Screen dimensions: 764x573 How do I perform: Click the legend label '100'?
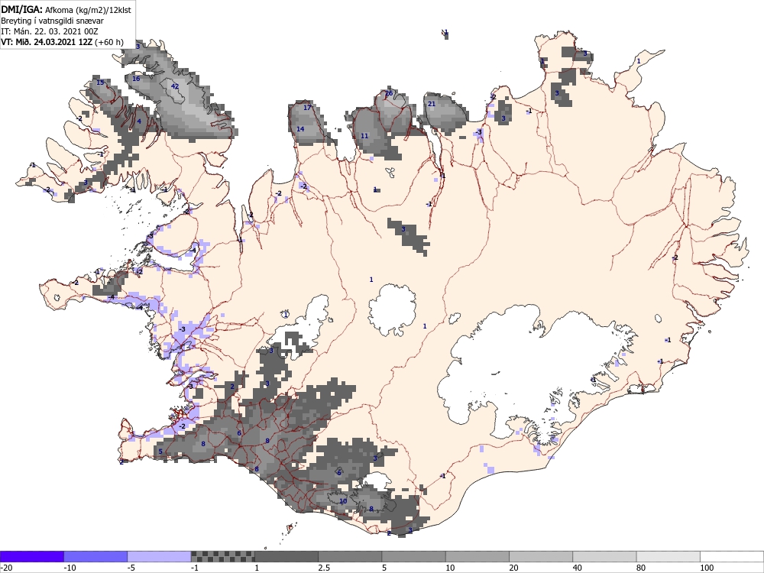point(707,568)
